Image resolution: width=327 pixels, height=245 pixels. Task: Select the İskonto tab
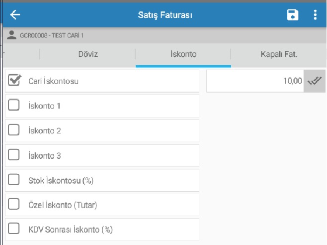coord(183,54)
